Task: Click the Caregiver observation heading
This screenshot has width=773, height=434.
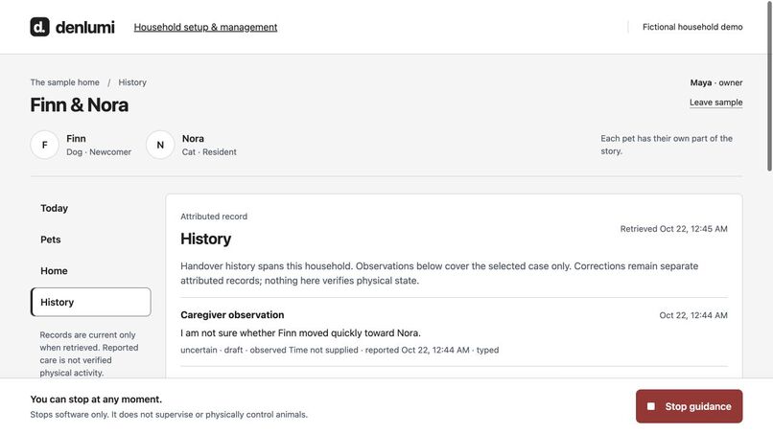Action: click(x=232, y=315)
